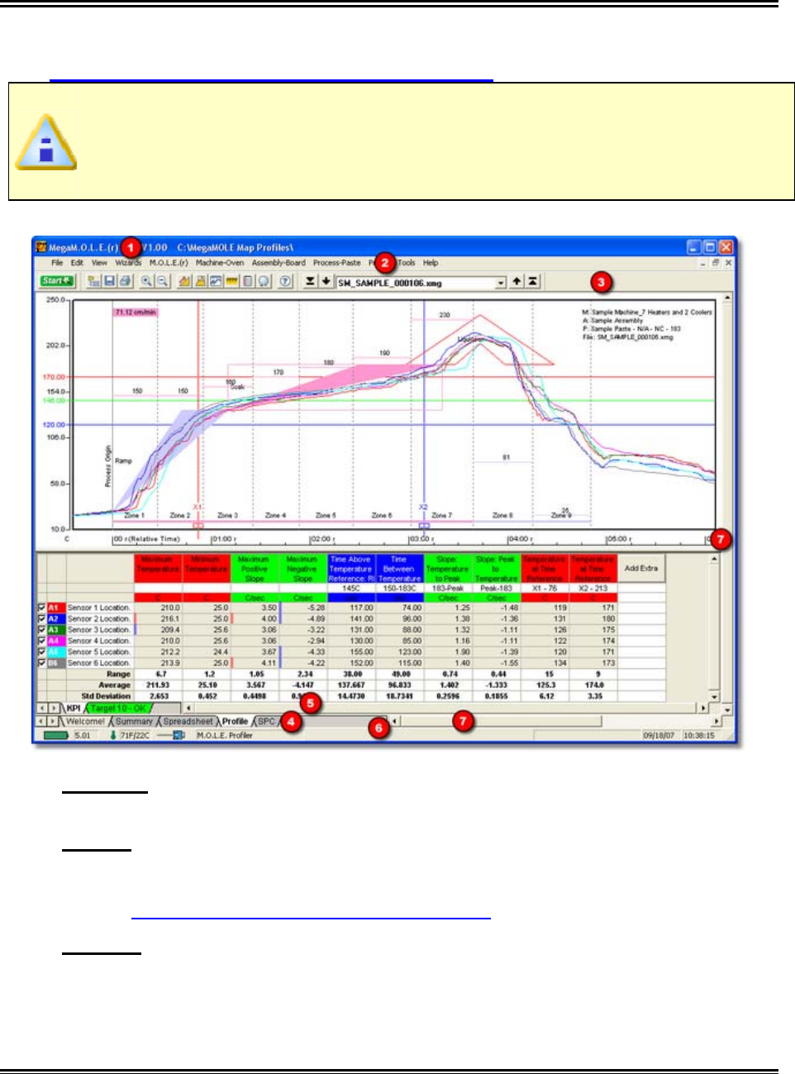The width and height of the screenshot is (795, 1074).
Task: Open the Edit menu
Action: point(77,263)
